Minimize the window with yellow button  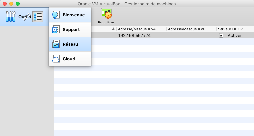point(11,4)
